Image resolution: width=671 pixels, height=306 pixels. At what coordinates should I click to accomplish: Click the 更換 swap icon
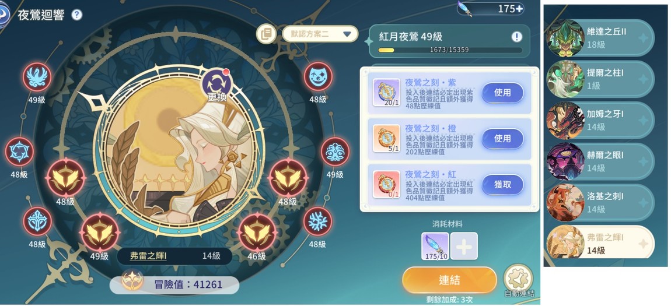tap(217, 85)
